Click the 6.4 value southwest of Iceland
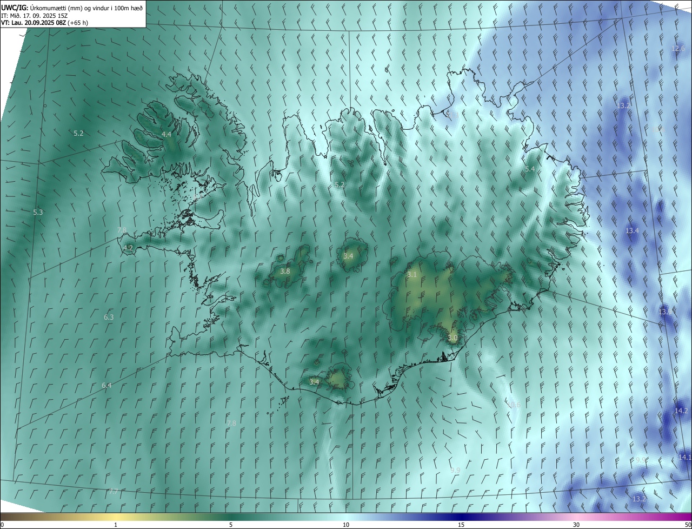 point(107,386)
